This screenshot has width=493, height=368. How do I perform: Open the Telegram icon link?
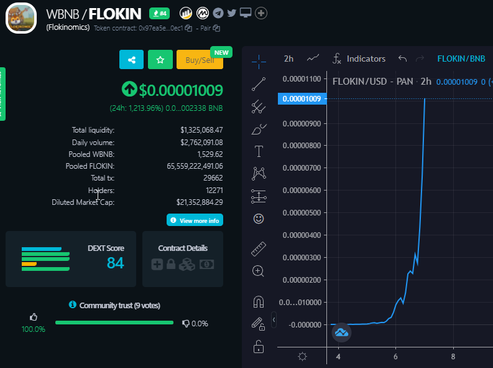218,13
